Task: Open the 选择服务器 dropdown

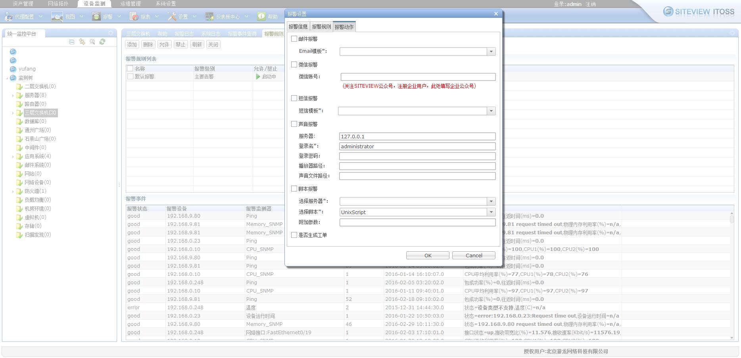Action: pyautogui.click(x=491, y=201)
